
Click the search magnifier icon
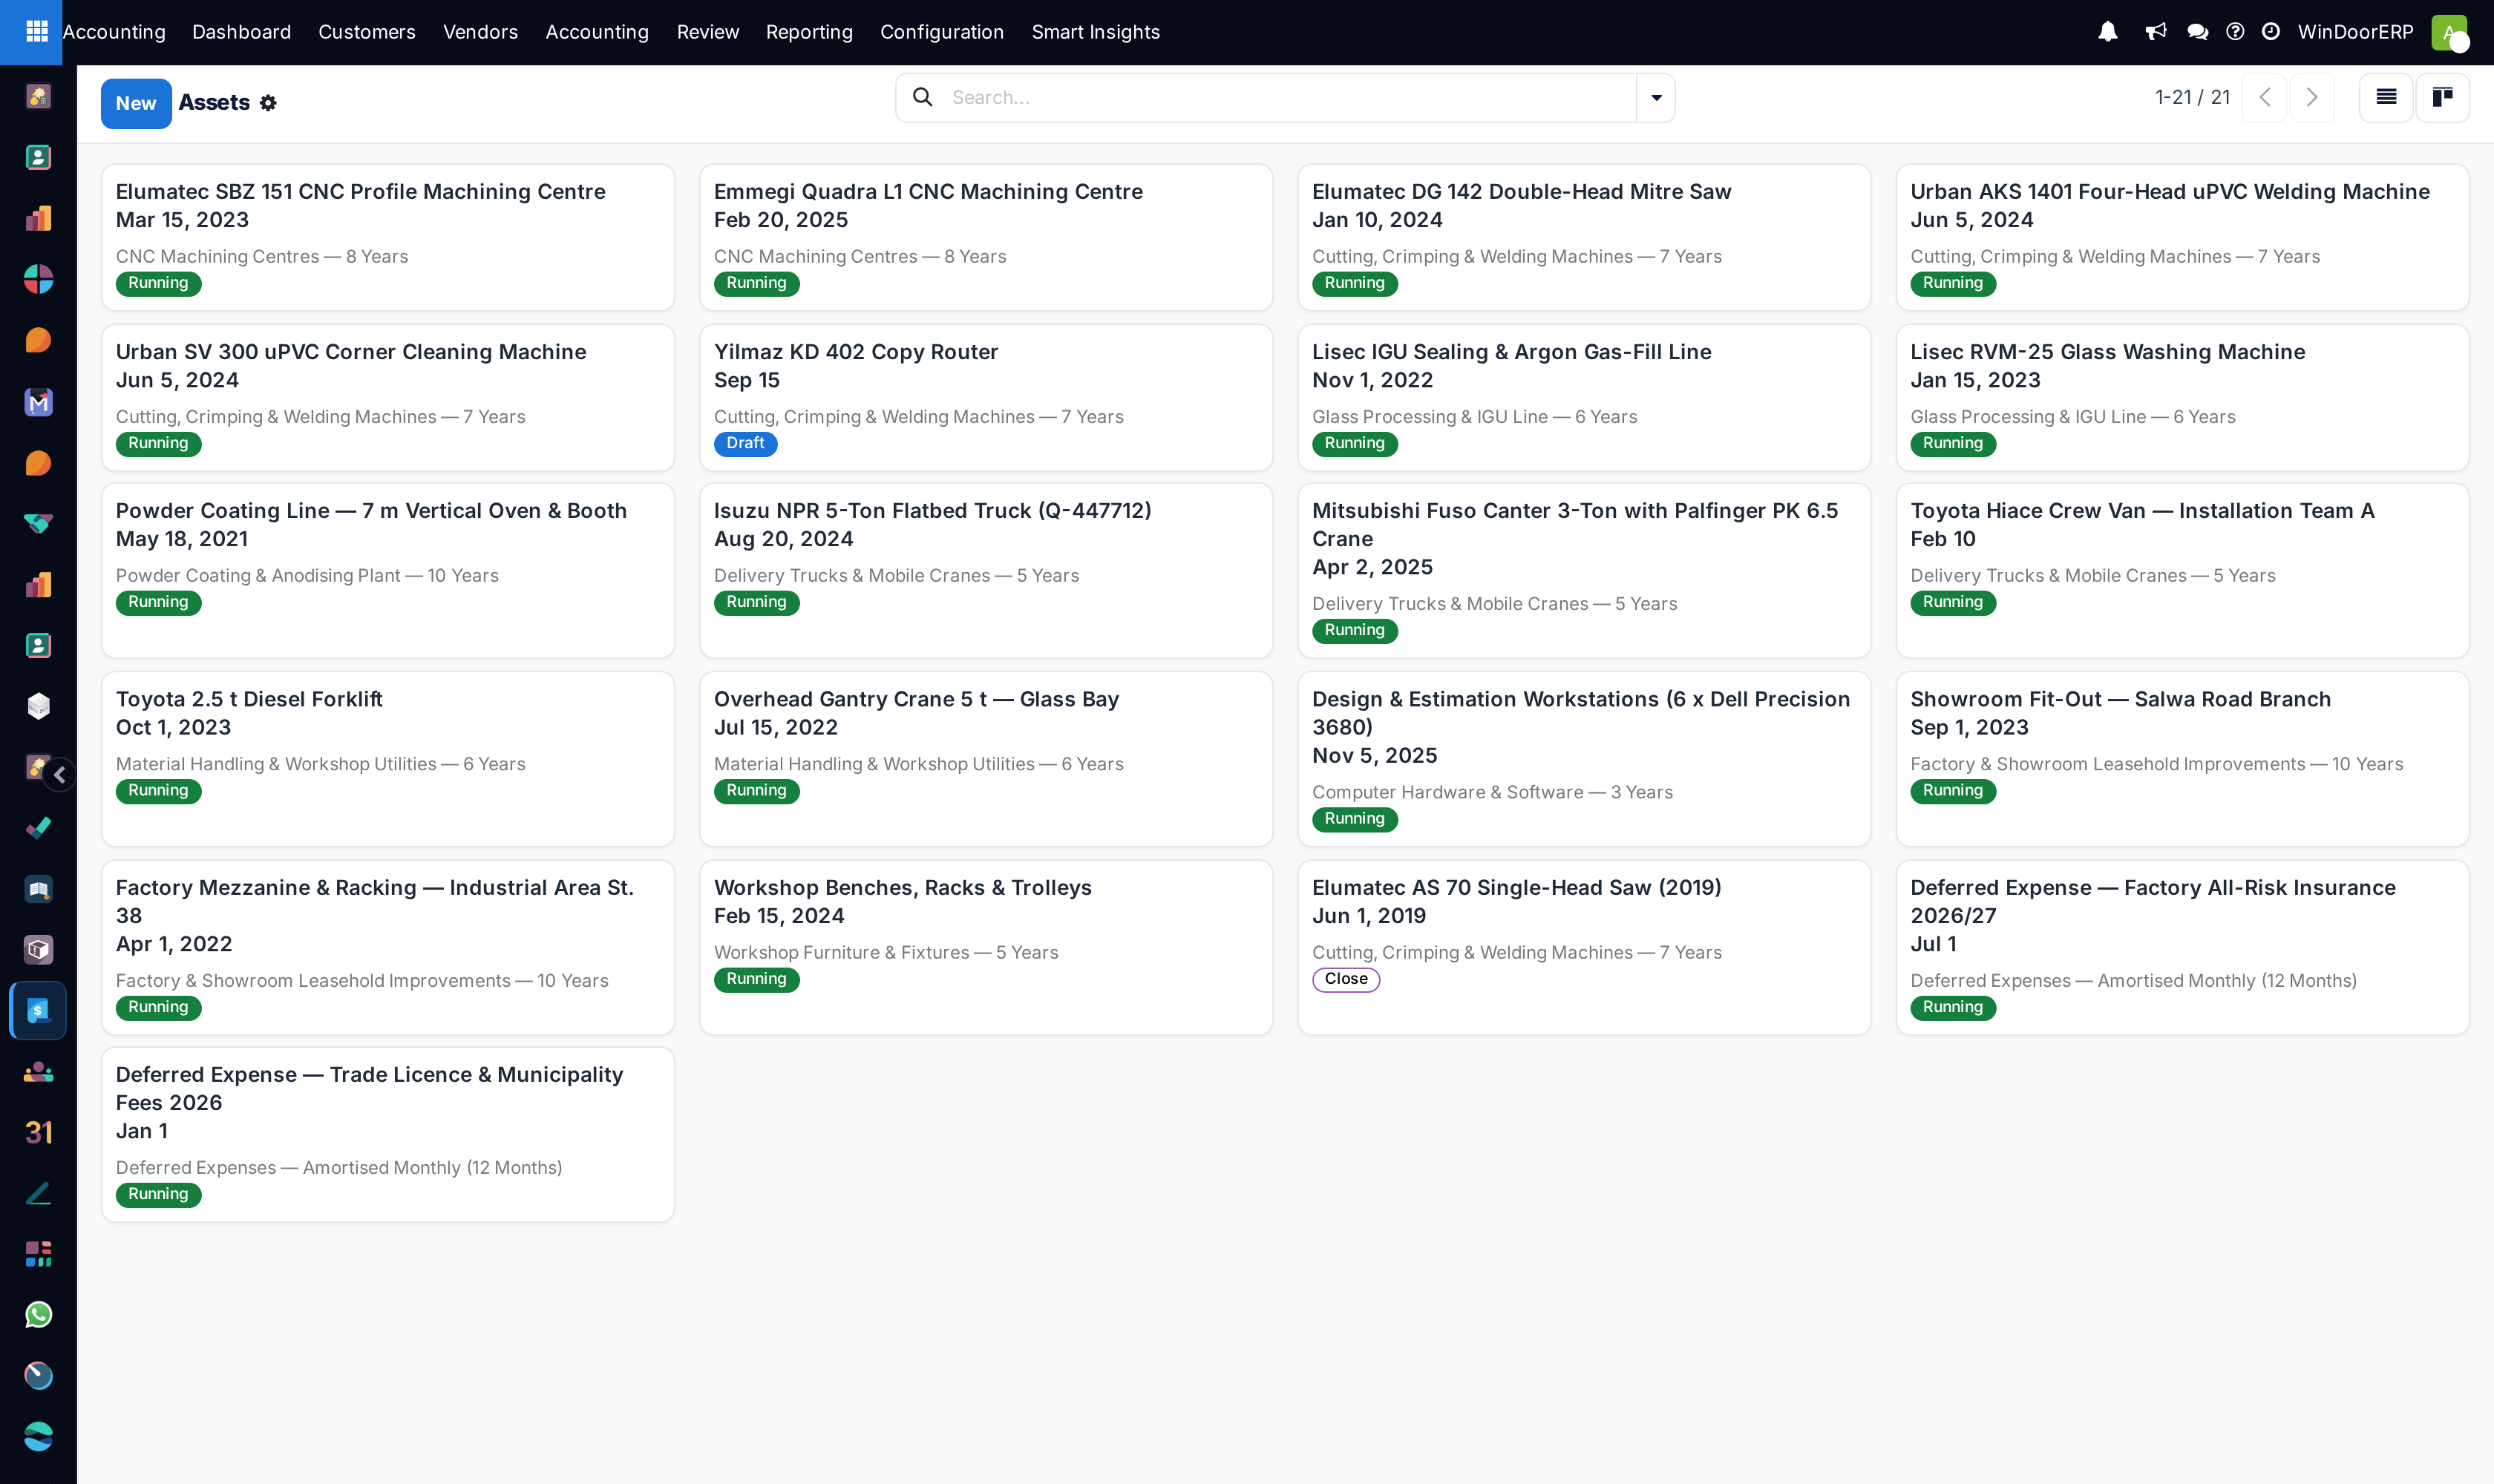(x=923, y=97)
